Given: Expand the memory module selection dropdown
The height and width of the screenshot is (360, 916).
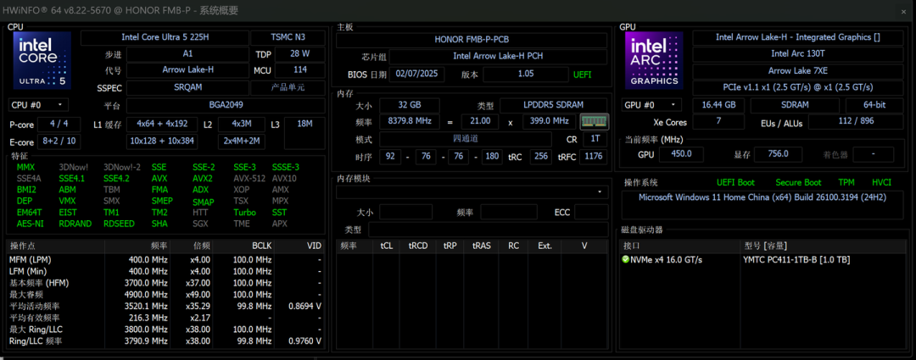Looking at the screenshot, I should tap(472, 192).
